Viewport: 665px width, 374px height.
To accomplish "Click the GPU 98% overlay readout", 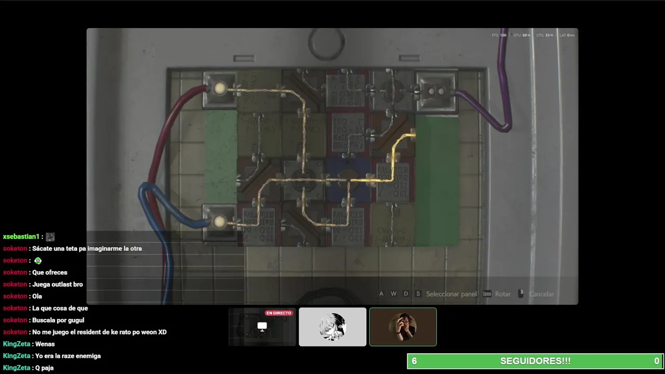I will coord(522,35).
